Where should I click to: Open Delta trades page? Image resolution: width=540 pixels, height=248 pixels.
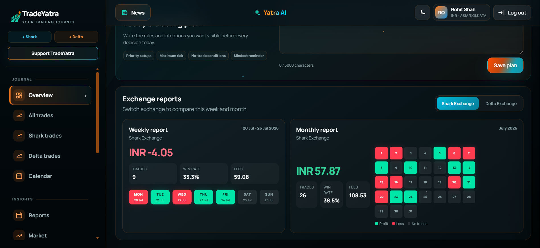pyautogui.click(x=44, y=156)
